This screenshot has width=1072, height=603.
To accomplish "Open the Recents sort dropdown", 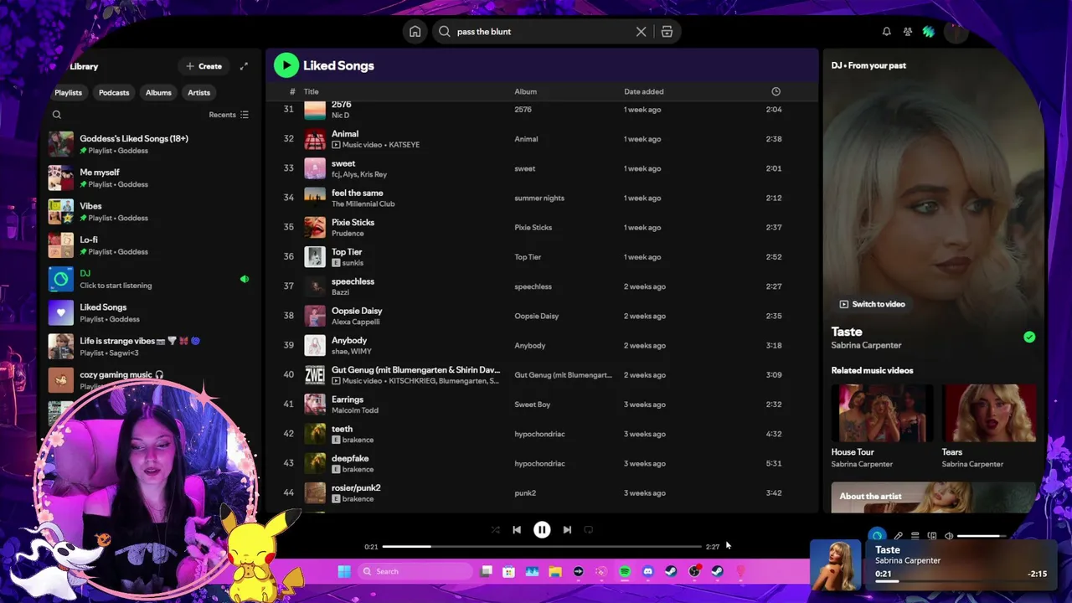I will (229, 115).
